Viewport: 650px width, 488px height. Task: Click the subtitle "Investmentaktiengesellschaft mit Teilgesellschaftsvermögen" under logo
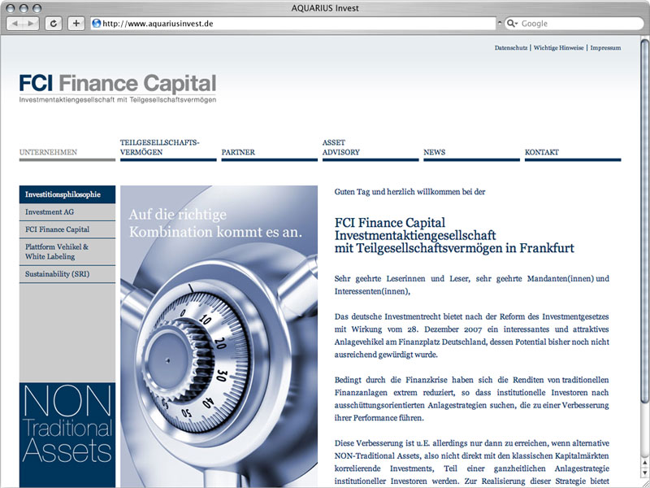tap(118, 100)
